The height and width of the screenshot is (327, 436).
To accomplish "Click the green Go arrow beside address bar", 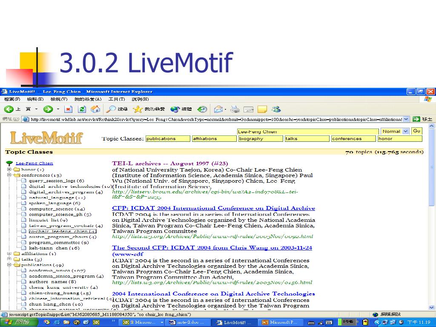I will 416,119.
